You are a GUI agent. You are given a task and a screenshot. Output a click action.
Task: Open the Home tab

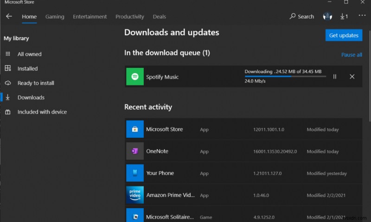(x=29, y=17)
